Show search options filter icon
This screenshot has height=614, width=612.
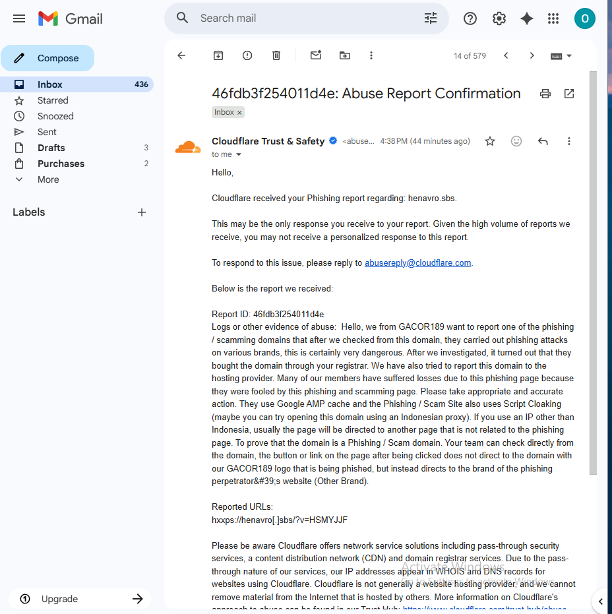tap(431, 18)
